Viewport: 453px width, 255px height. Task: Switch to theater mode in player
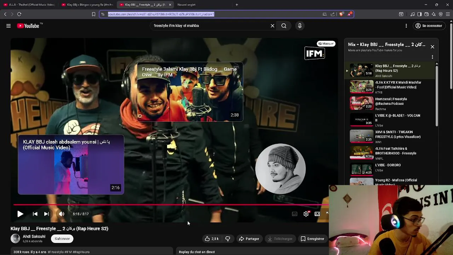(317, 214)
